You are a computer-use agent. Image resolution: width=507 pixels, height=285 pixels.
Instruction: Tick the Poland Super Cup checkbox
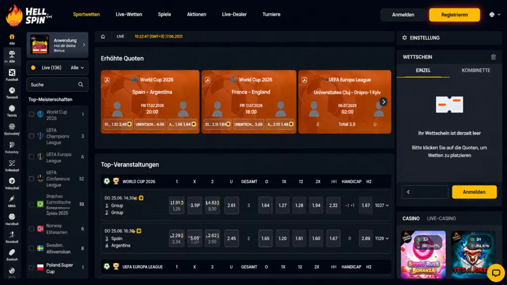point(31,268)
